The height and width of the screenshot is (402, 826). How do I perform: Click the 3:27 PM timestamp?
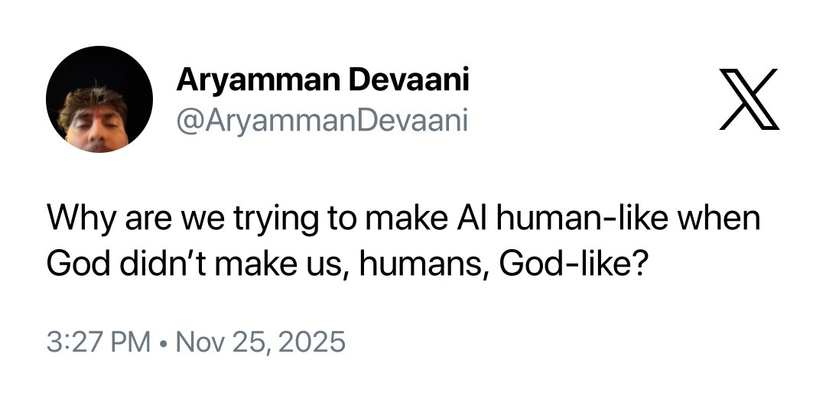pyautogui.click(x=98, y=341)
